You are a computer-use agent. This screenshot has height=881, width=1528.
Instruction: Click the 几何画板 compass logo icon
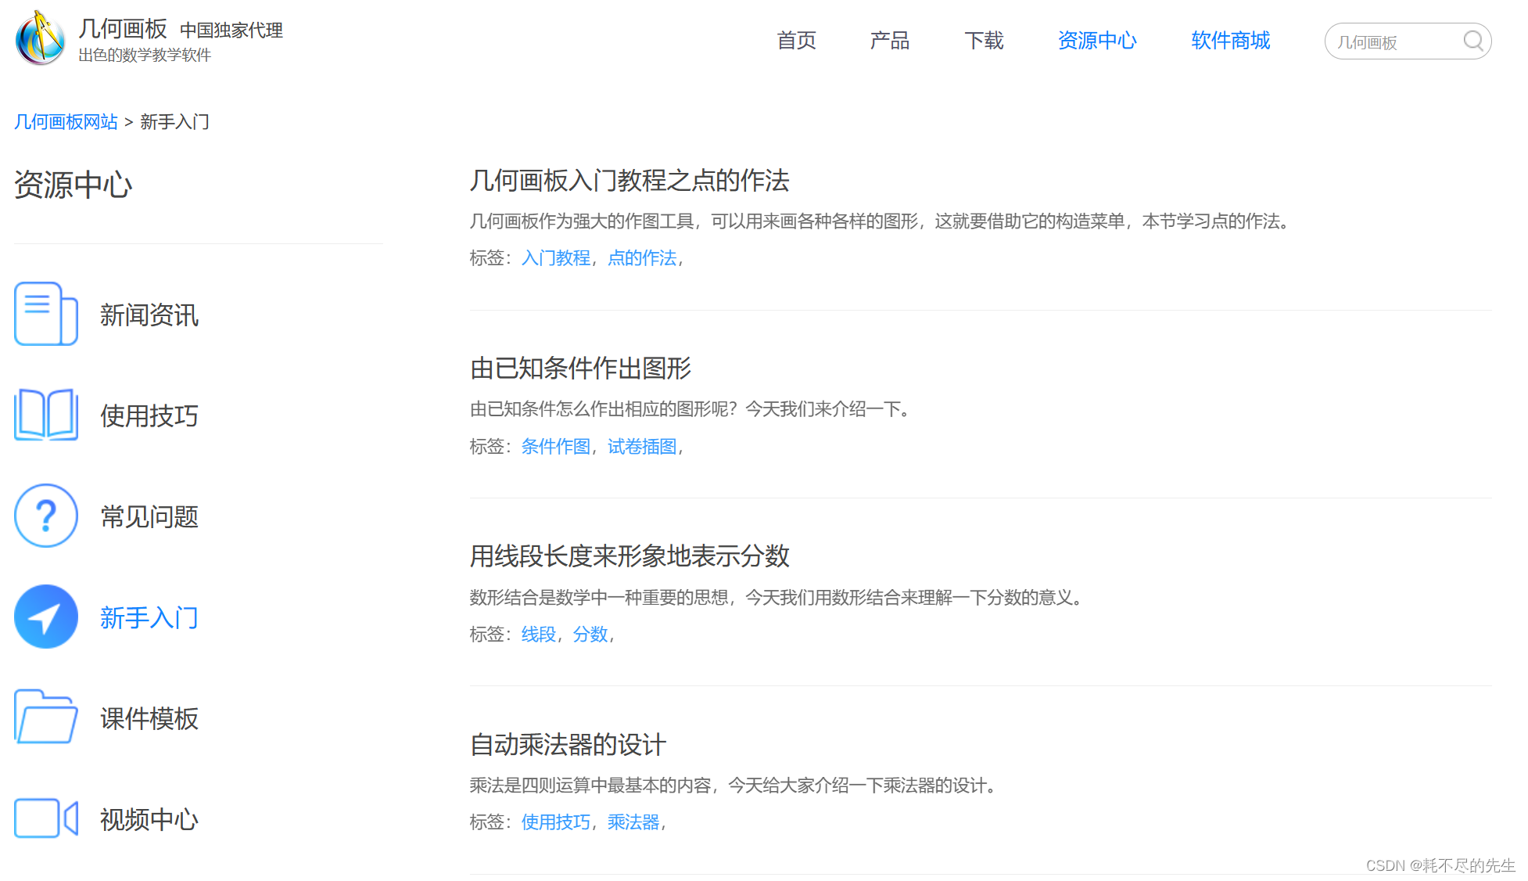(41, 38)
